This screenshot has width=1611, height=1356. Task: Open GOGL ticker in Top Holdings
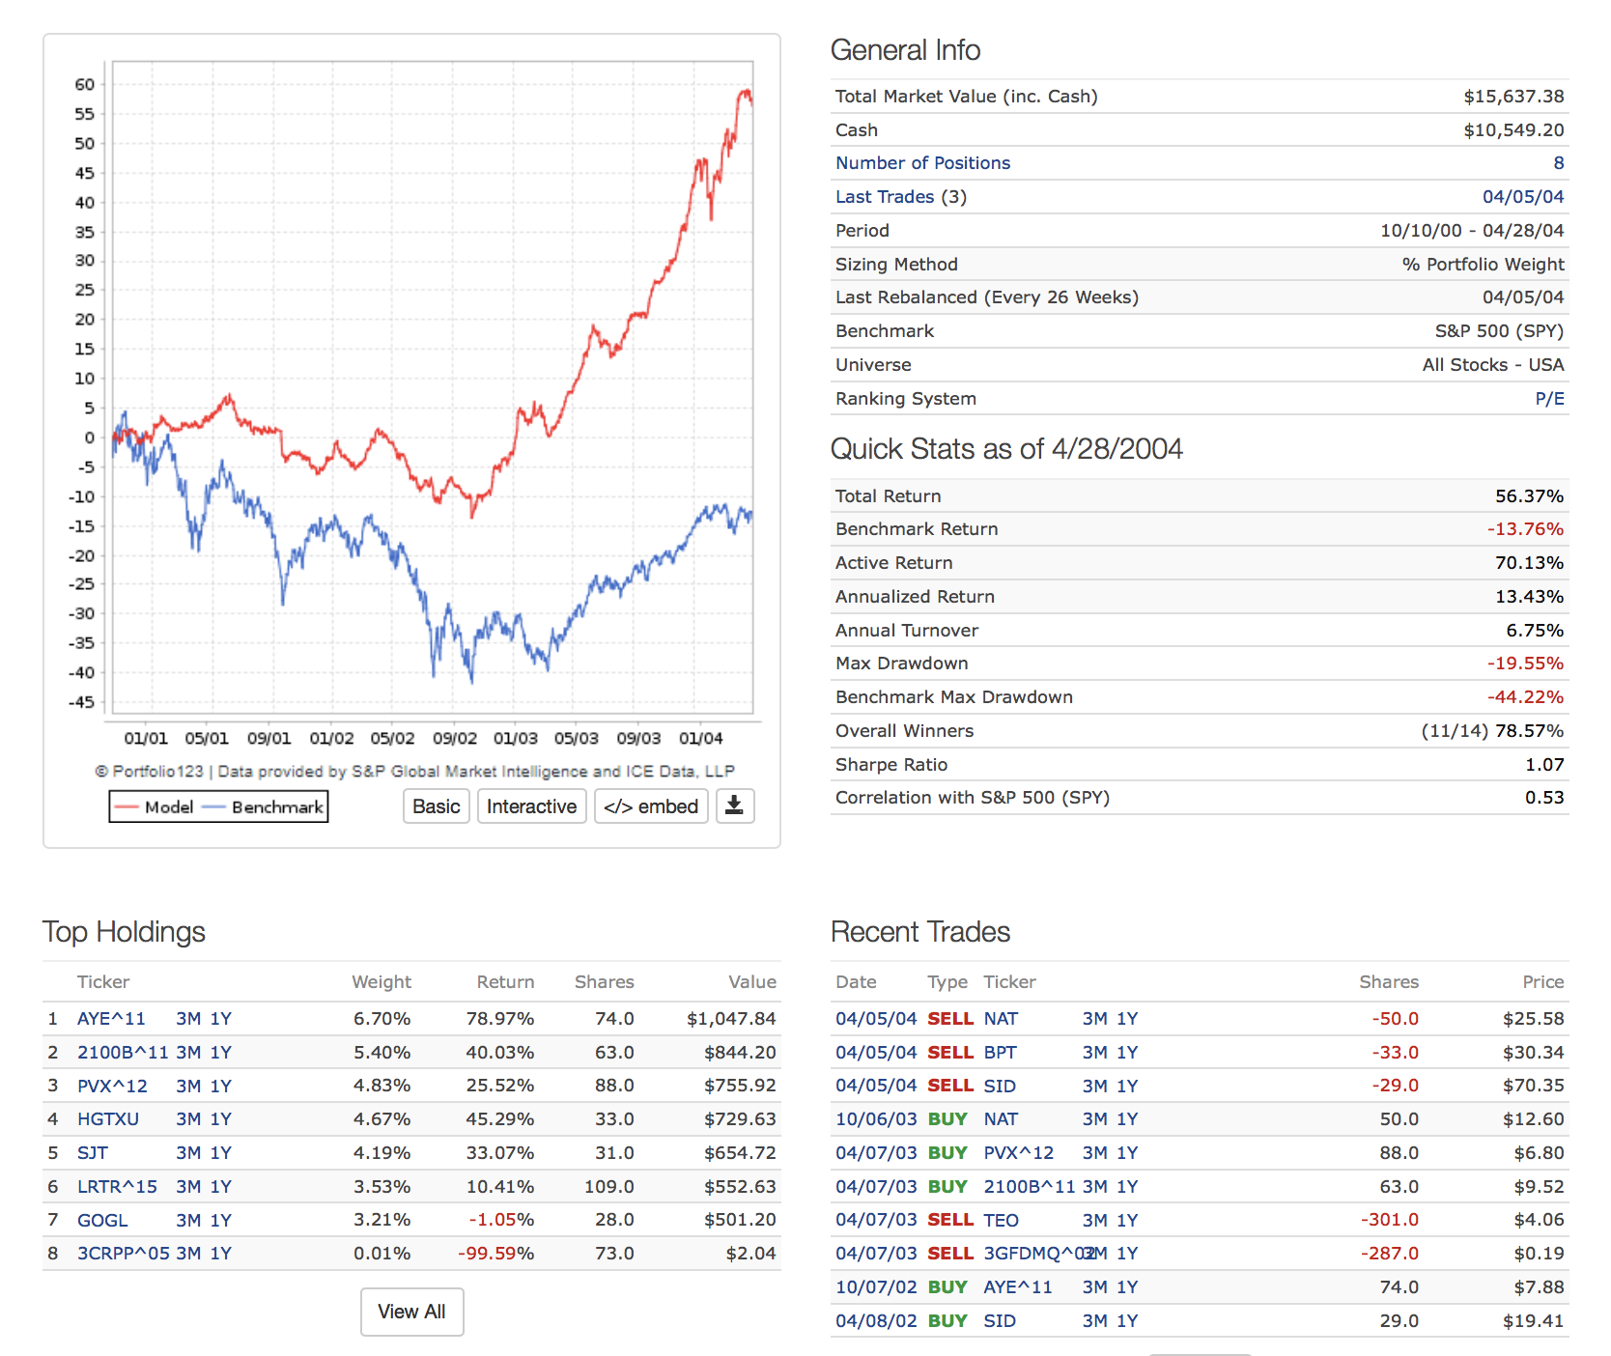click(x=102, y=1221)
